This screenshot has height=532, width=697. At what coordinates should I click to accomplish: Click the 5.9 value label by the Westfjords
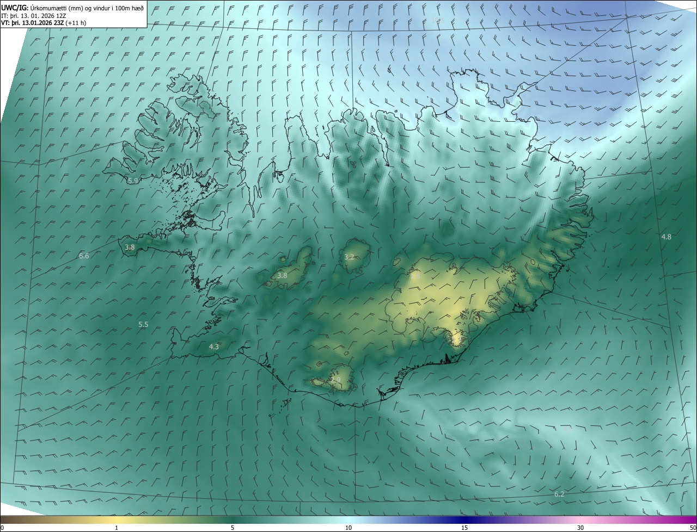click(x=132, y=180)
